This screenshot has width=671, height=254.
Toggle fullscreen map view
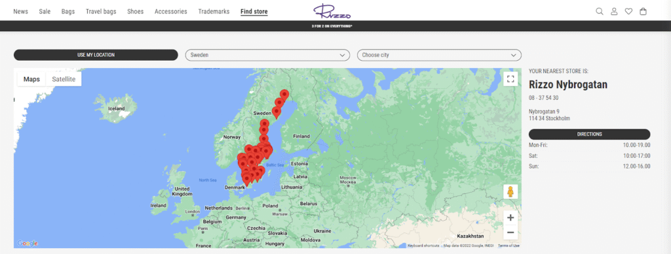[510, 79]
